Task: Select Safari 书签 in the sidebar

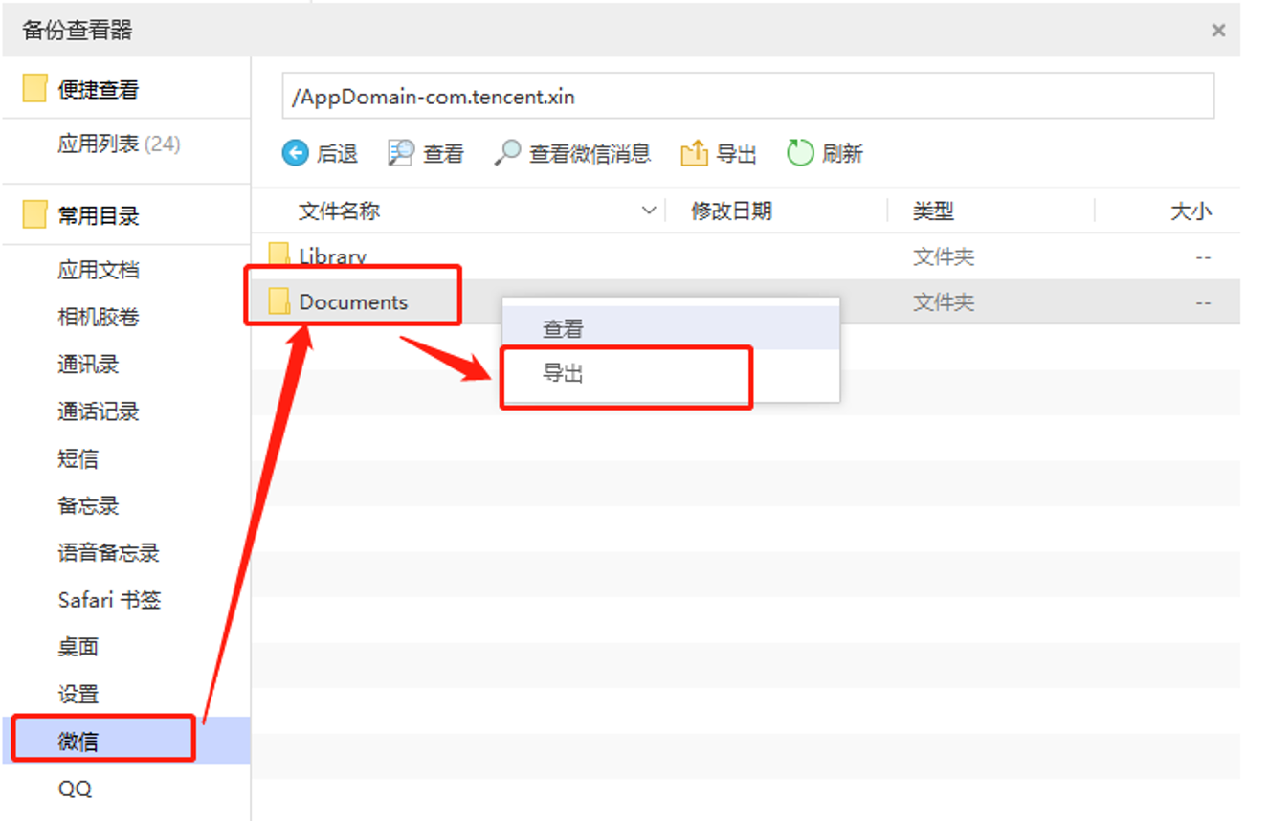Action: coord(109,600)
